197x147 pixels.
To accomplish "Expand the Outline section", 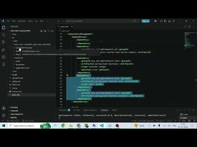I will tap(14, 107).
